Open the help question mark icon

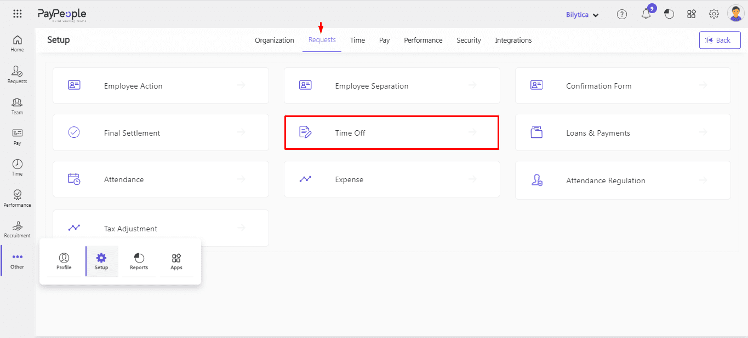coord(622,15)
